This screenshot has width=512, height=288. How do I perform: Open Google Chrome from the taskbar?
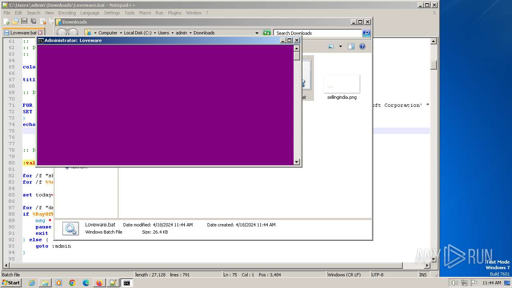72,283
